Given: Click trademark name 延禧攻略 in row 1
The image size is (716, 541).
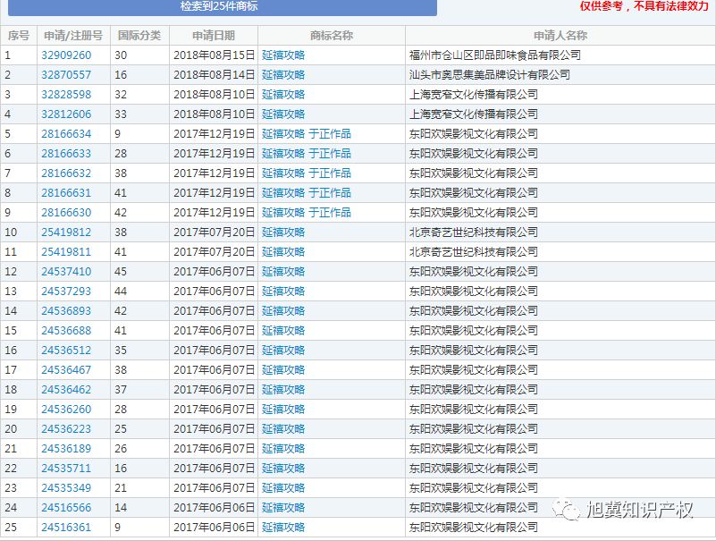Looking at the screenshot, I should (x=283, y=55).
